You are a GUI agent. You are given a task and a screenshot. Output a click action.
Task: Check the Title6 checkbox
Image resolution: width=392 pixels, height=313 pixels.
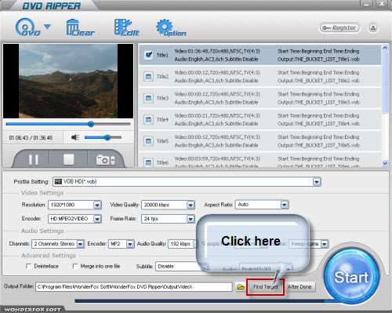[149, 162]
